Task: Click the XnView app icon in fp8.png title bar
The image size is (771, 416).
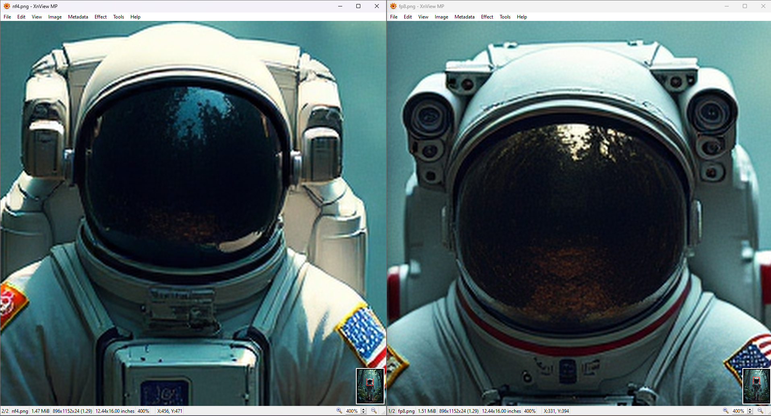Action: click(x=393, y=6)
